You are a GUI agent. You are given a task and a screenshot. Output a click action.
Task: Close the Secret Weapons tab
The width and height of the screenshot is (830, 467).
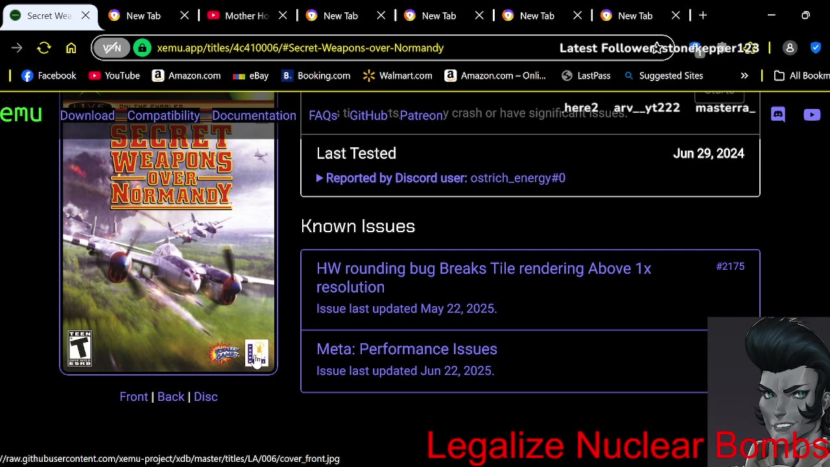(x=86, y=16)
